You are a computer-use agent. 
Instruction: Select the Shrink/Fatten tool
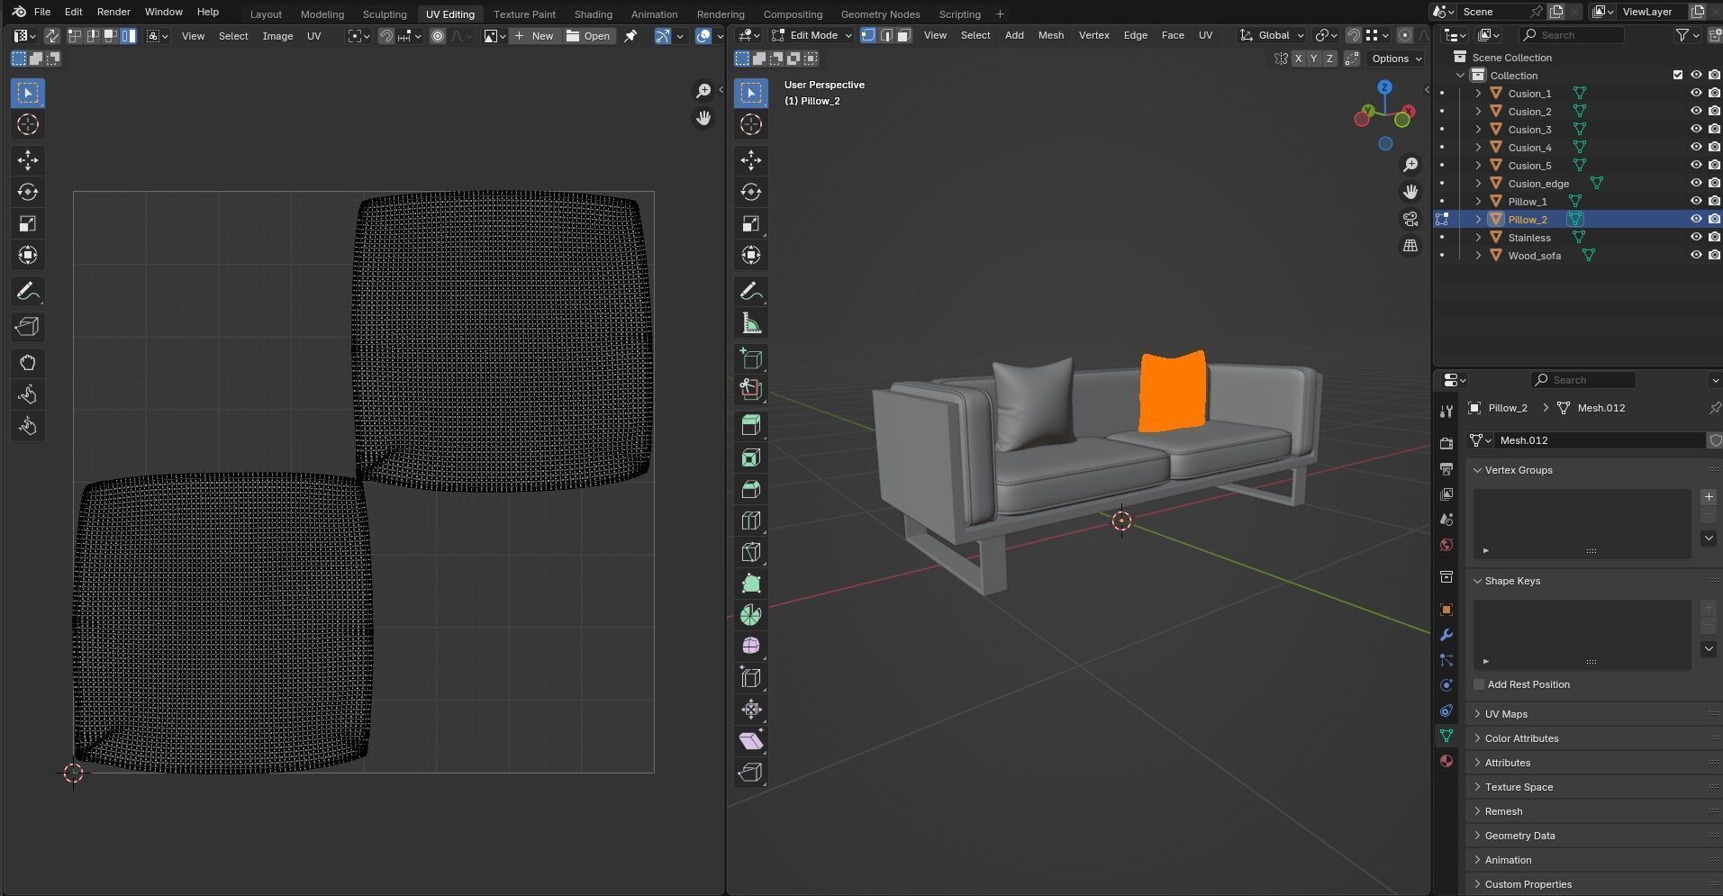751,710
